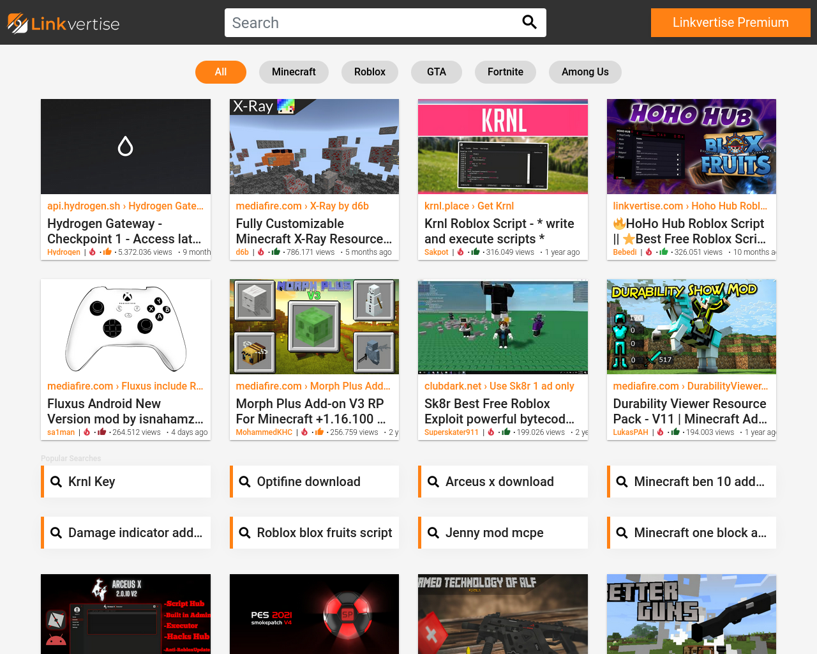
Task: Click the fire icon beside author d6b
Action: pyautogui.click(x=261, y=252)
